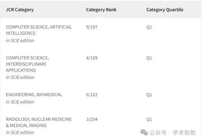Viewport: 202px width, 139px height.
Task: Click the WeChat logo icon in watermark
Action: tap(144, 132)
